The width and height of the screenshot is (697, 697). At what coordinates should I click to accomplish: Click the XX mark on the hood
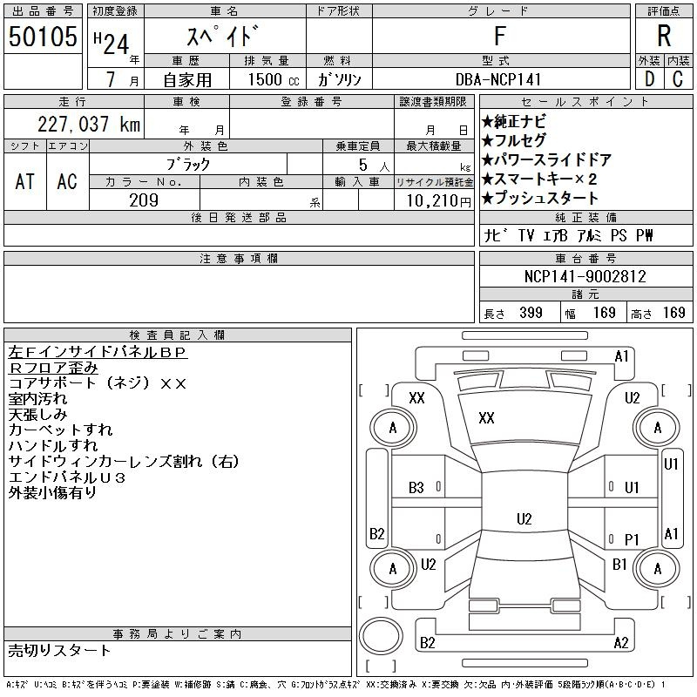[x=486, y=418]
